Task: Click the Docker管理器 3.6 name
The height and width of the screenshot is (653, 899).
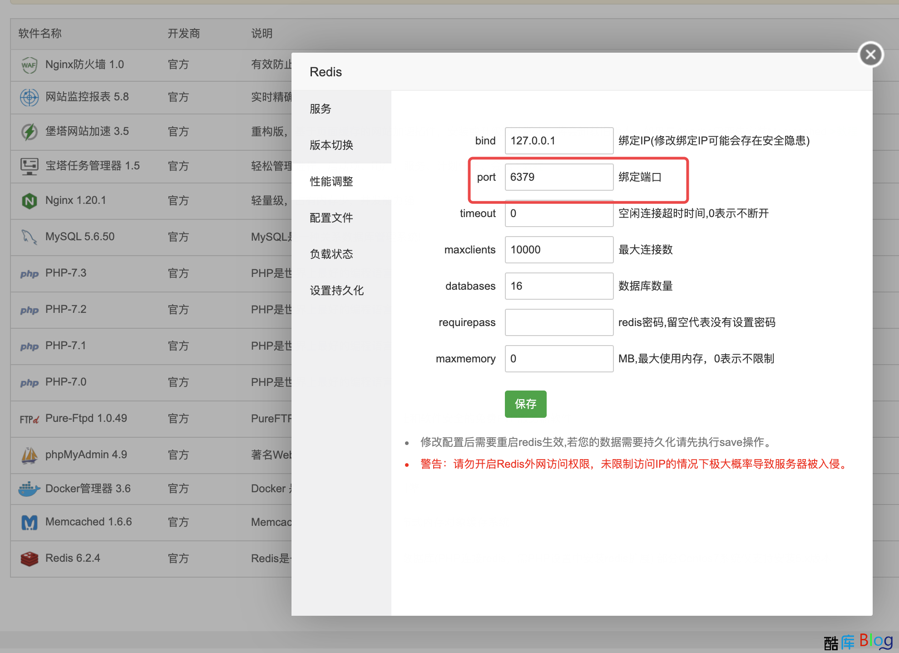Action: [88, 489]
